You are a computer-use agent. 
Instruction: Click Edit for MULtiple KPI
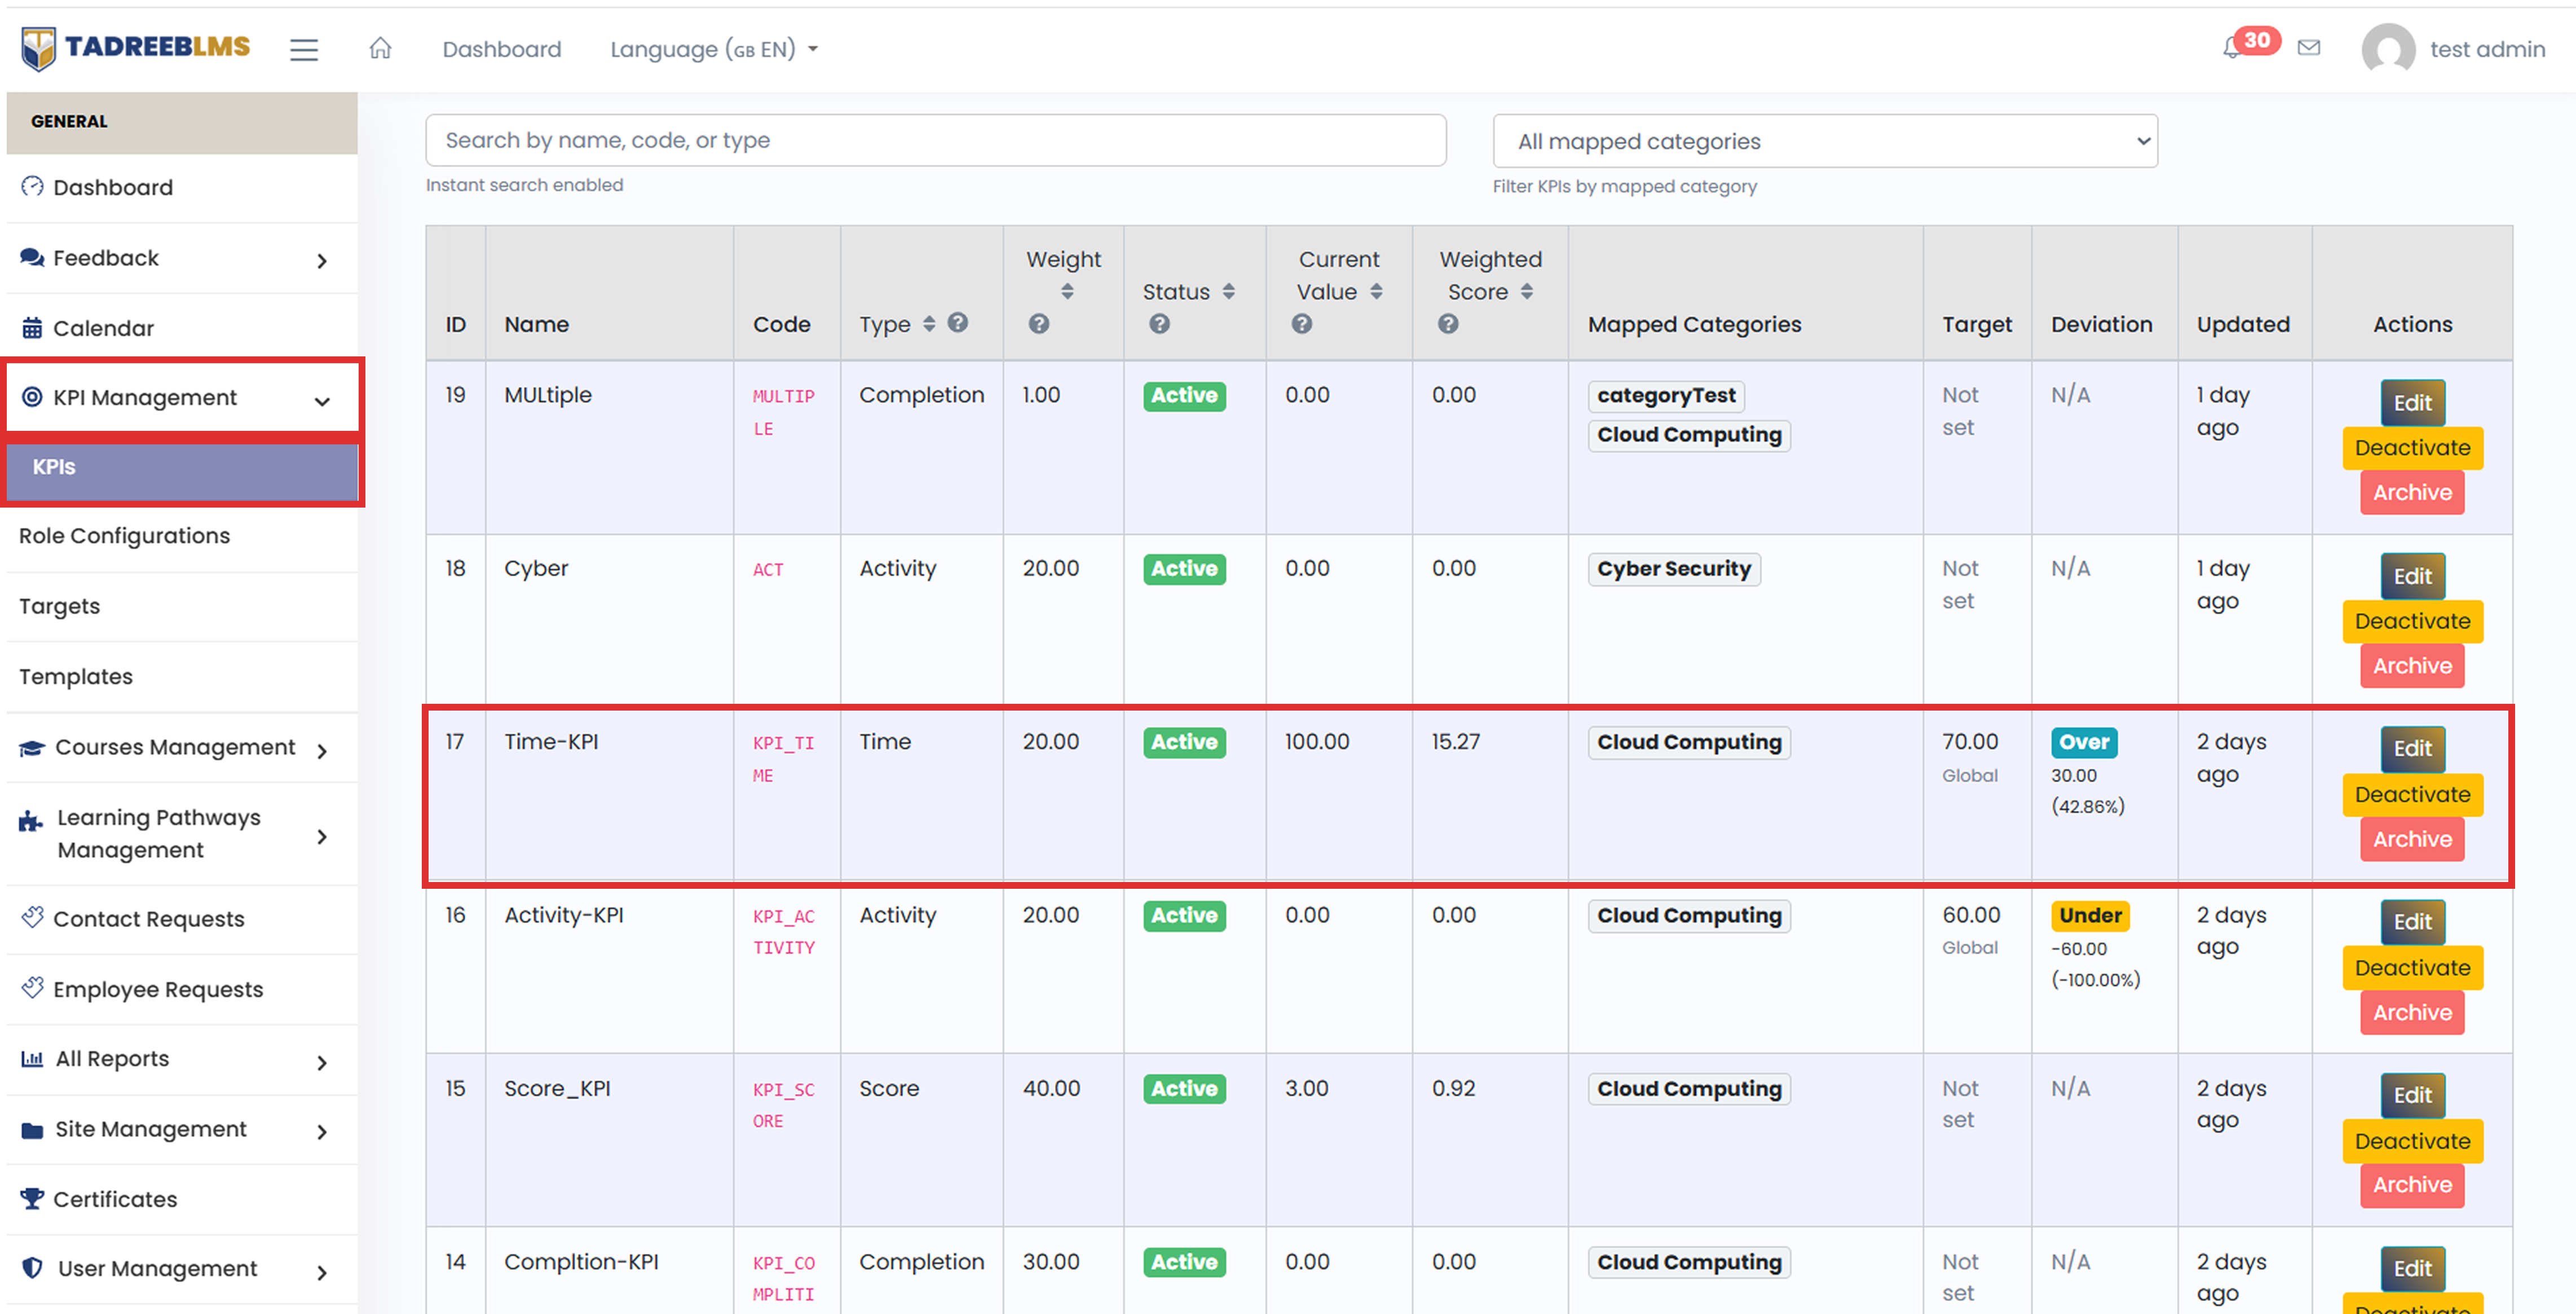point(2412,403)
